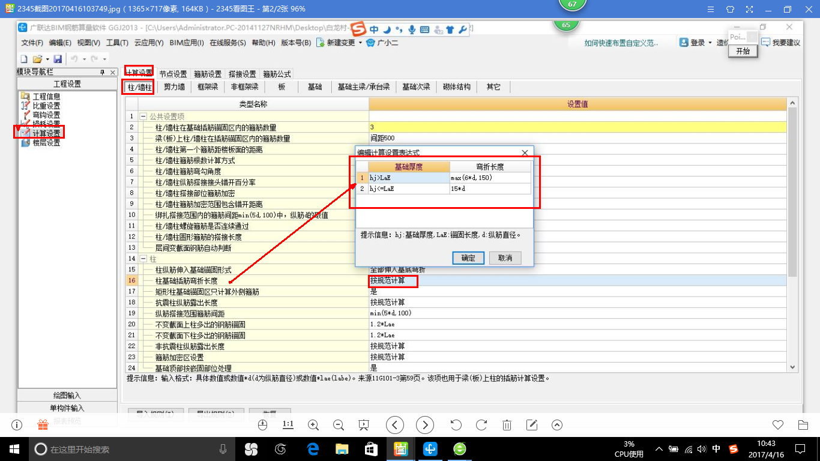Pin the 模块导航栏 panel
The image size is (820, 461).
[103, 72]
